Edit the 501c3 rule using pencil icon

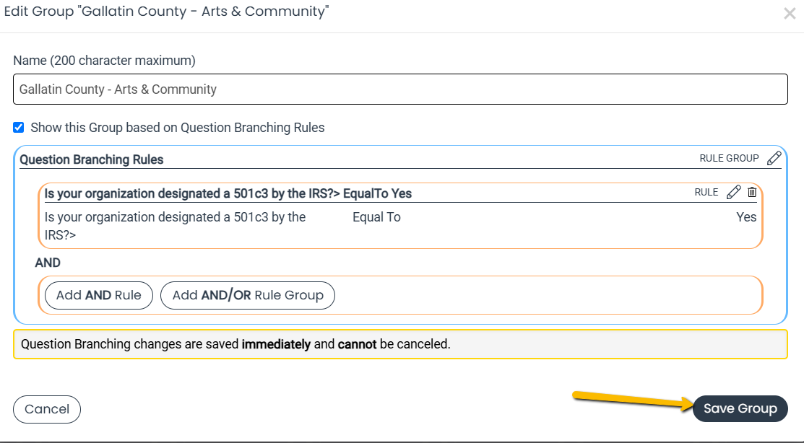(x=734, y=192)
